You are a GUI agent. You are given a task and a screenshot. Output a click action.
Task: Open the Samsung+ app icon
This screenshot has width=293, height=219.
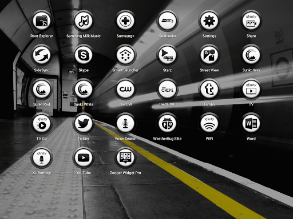point(125,21)
